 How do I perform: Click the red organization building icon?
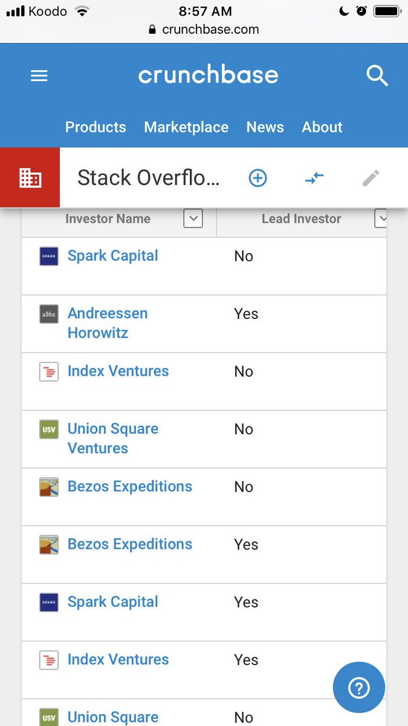coord(30,178)
